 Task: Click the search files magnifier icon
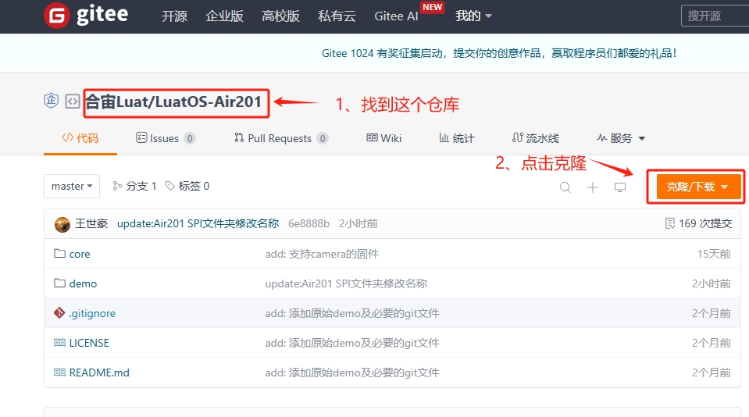click(x=565, y=187)
